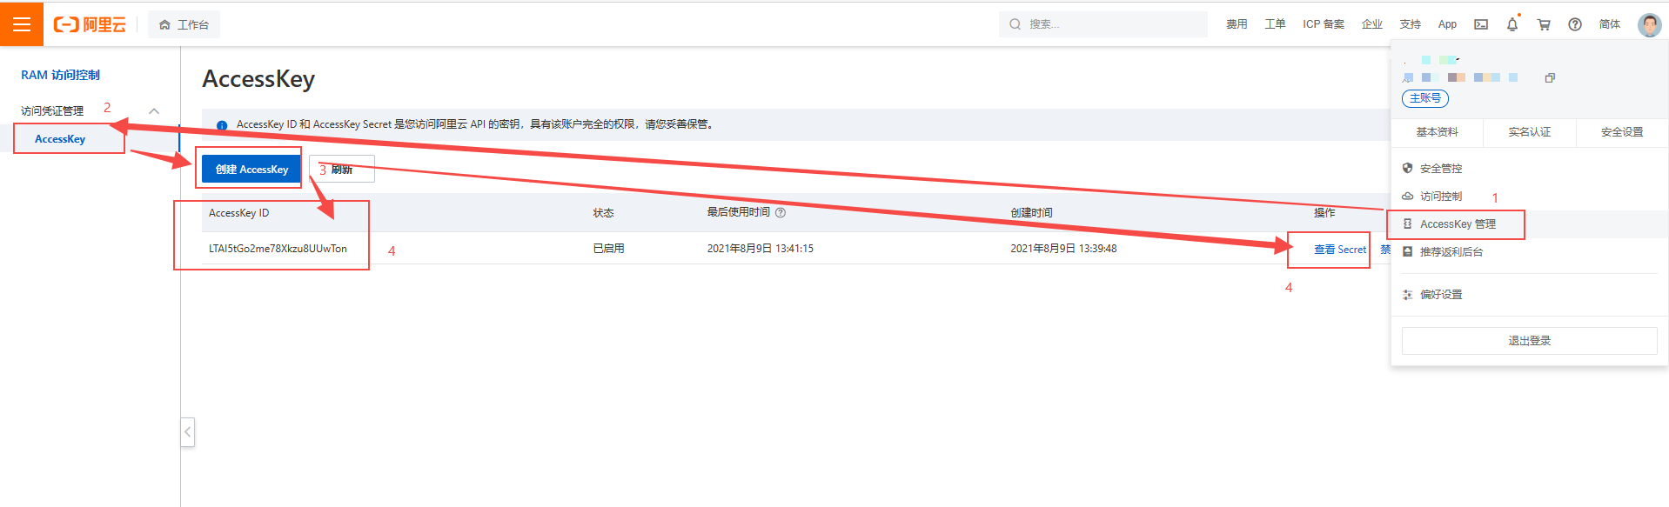This screenshot has width=1669, height=507.
Task: Select AccessKey in the sidebar
Action: click(x=60, y=139)
